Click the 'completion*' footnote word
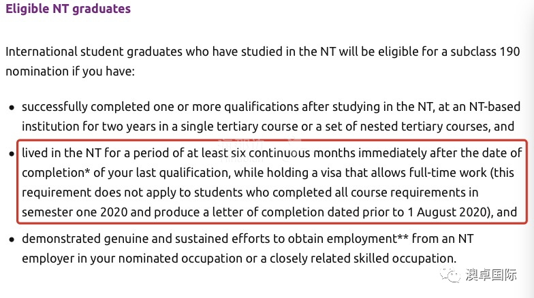The width and height of the screenshot is (534, 298). pos(56,173)
